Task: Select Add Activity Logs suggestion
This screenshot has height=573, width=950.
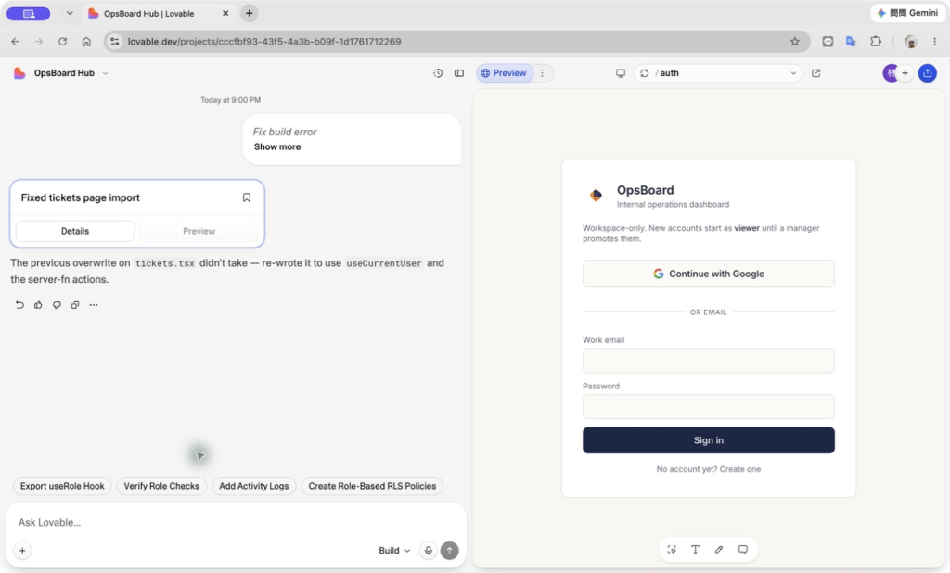Action: [254, 486]
